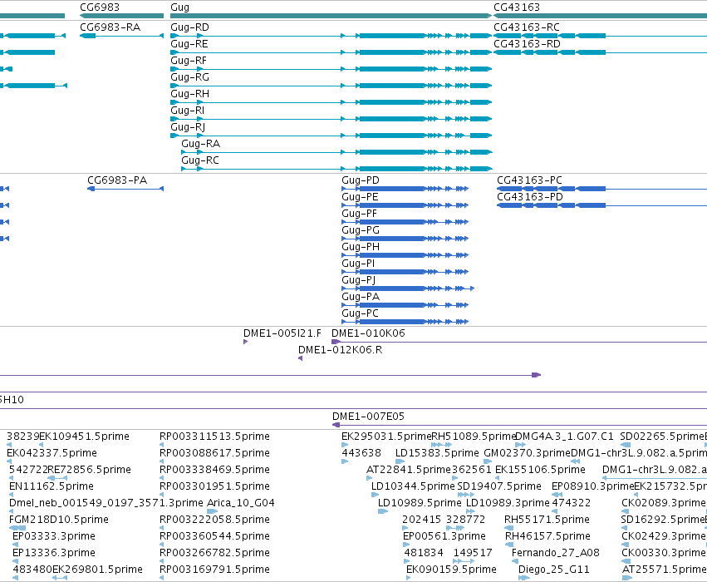This screenshot has height=582, width=707.
Task: Select protein Gug-PG label
Action: click(361, 230)
